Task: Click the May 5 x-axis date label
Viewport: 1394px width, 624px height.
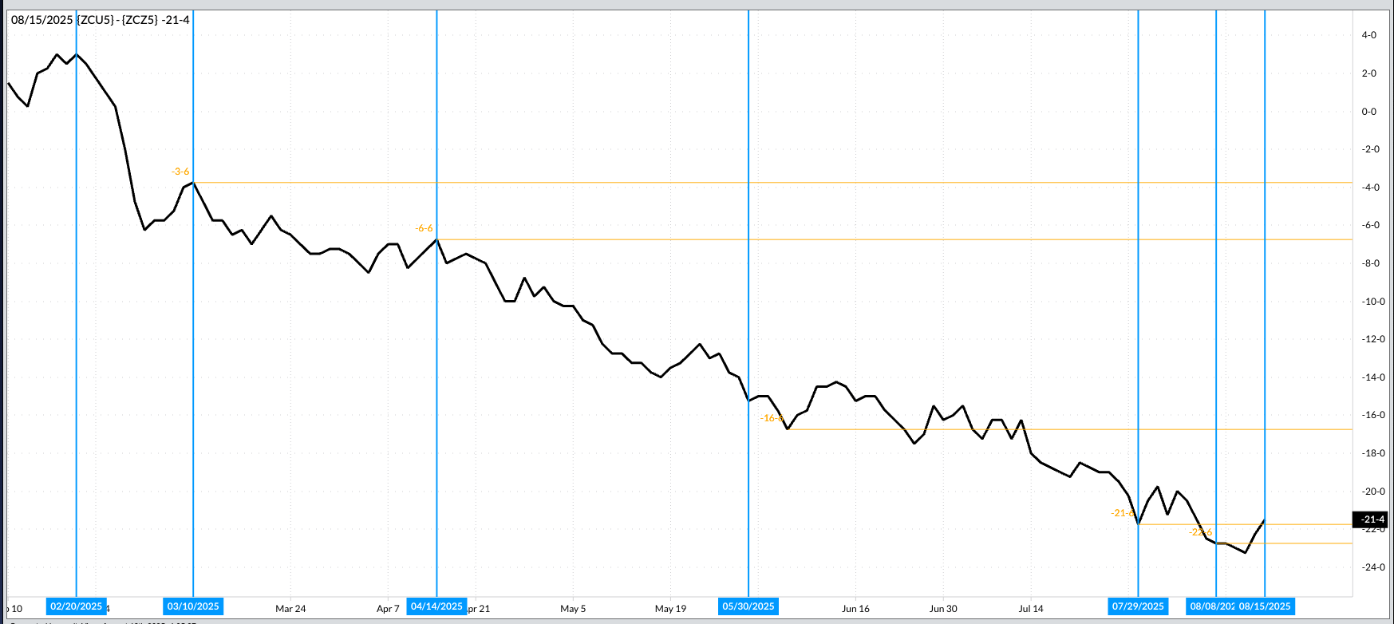Action: tap(573, 609)
